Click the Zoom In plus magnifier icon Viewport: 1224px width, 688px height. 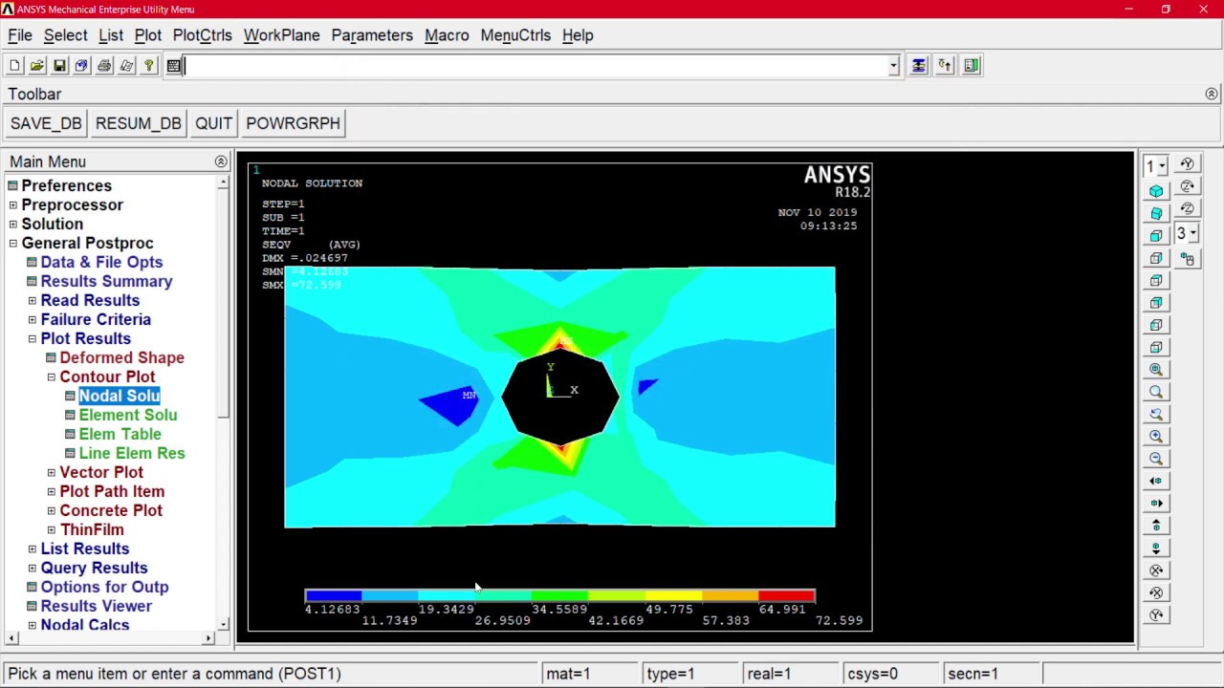click(1156, 437)
